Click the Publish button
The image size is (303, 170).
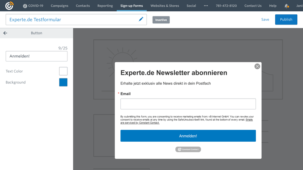[286, 20]
